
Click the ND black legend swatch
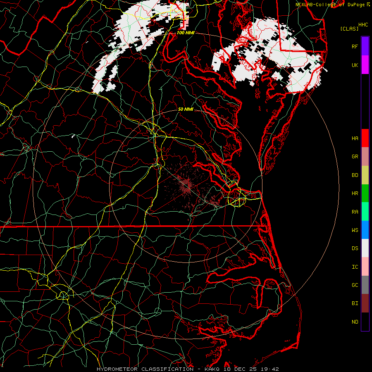[x=365, y=322]
